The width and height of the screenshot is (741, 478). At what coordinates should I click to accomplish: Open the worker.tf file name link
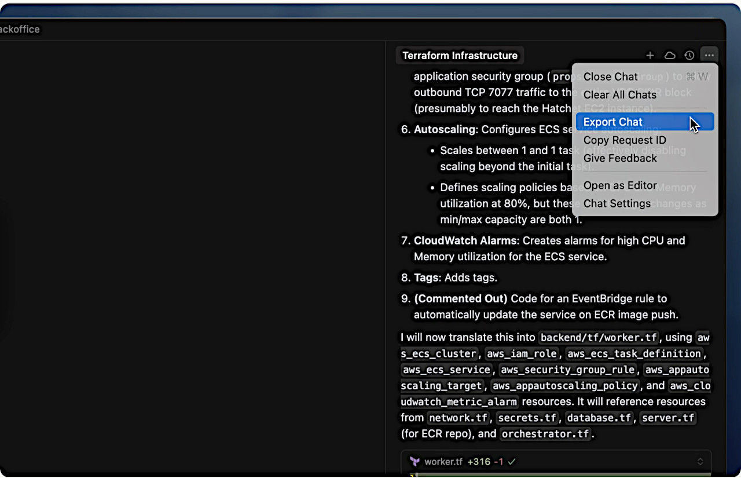click(x=443, y=462)
